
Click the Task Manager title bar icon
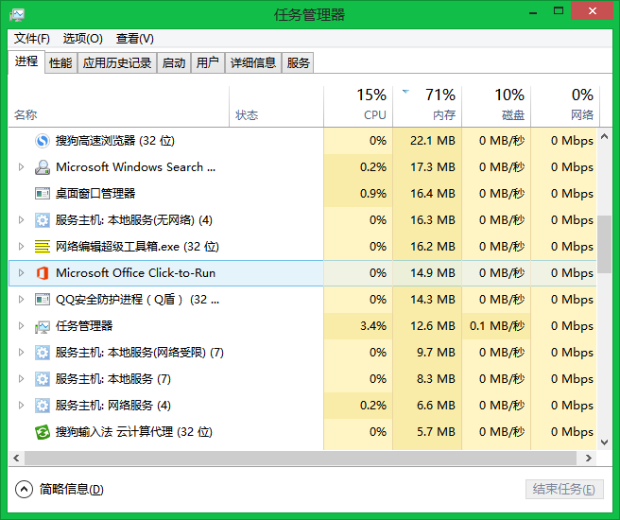(17, 15)
